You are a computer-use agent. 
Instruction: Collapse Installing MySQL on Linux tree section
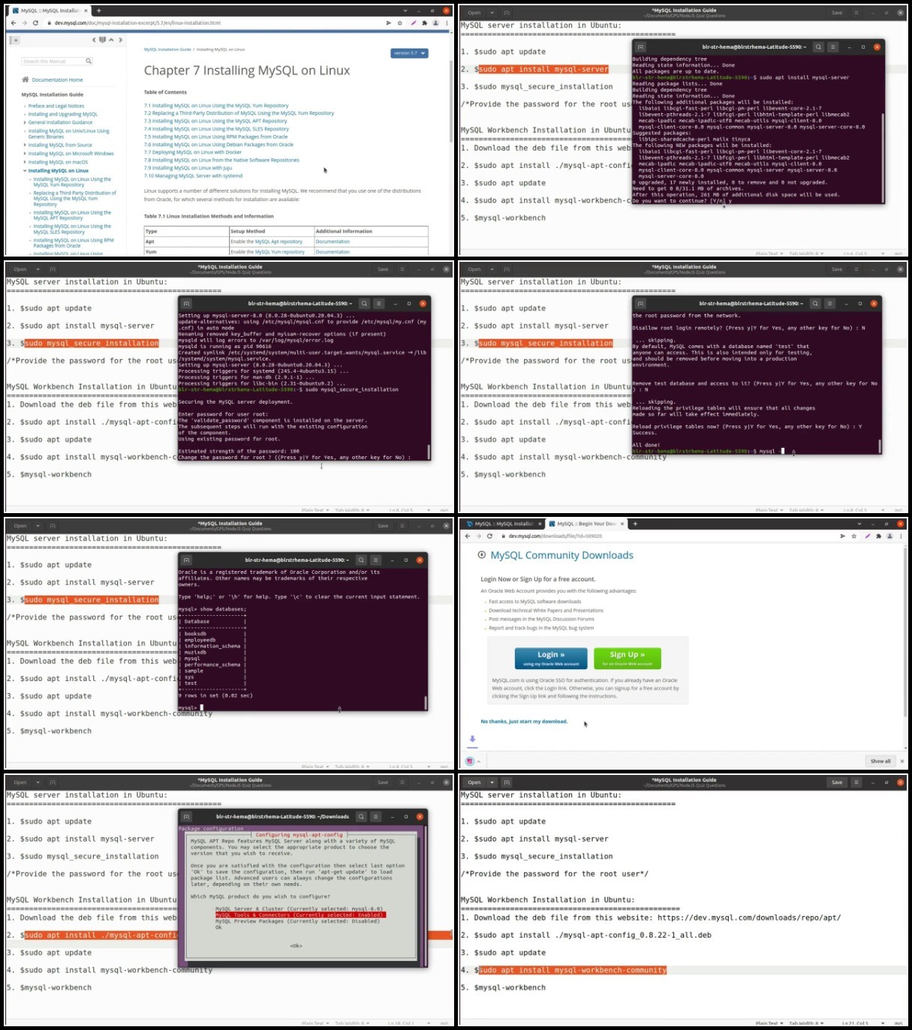click(25, 171)
